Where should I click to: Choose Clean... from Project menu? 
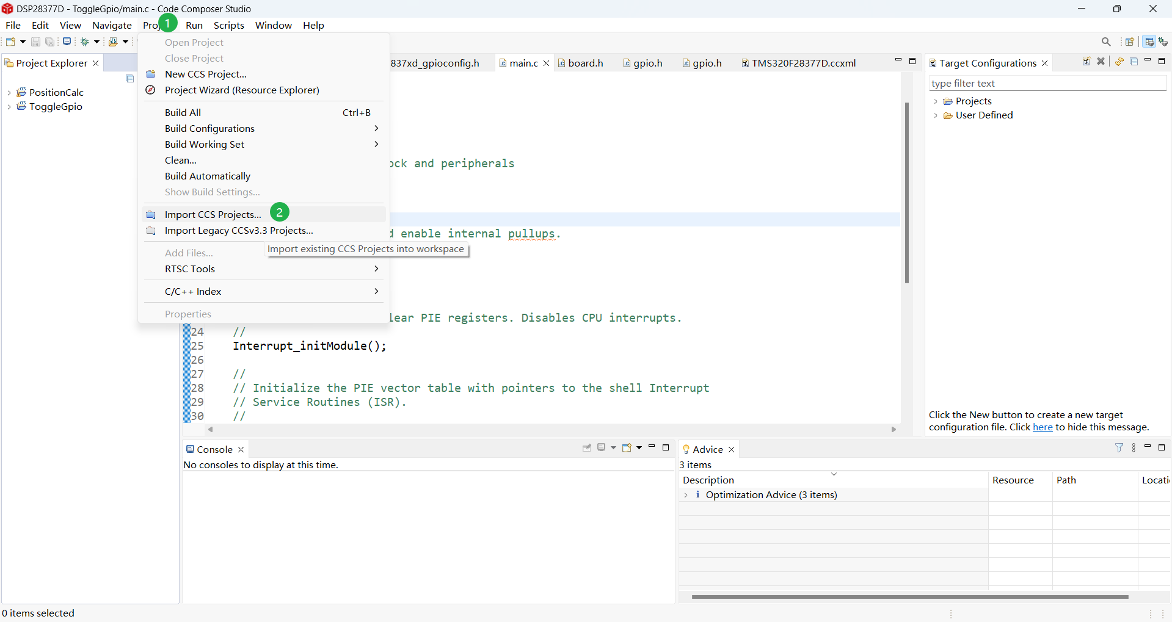pyautogui.click(x=180, y=160)
